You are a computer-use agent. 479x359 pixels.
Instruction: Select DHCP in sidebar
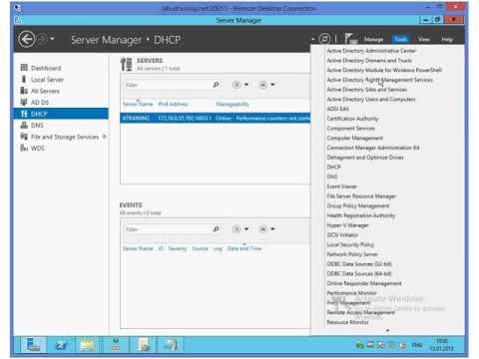tap(61, 114)
